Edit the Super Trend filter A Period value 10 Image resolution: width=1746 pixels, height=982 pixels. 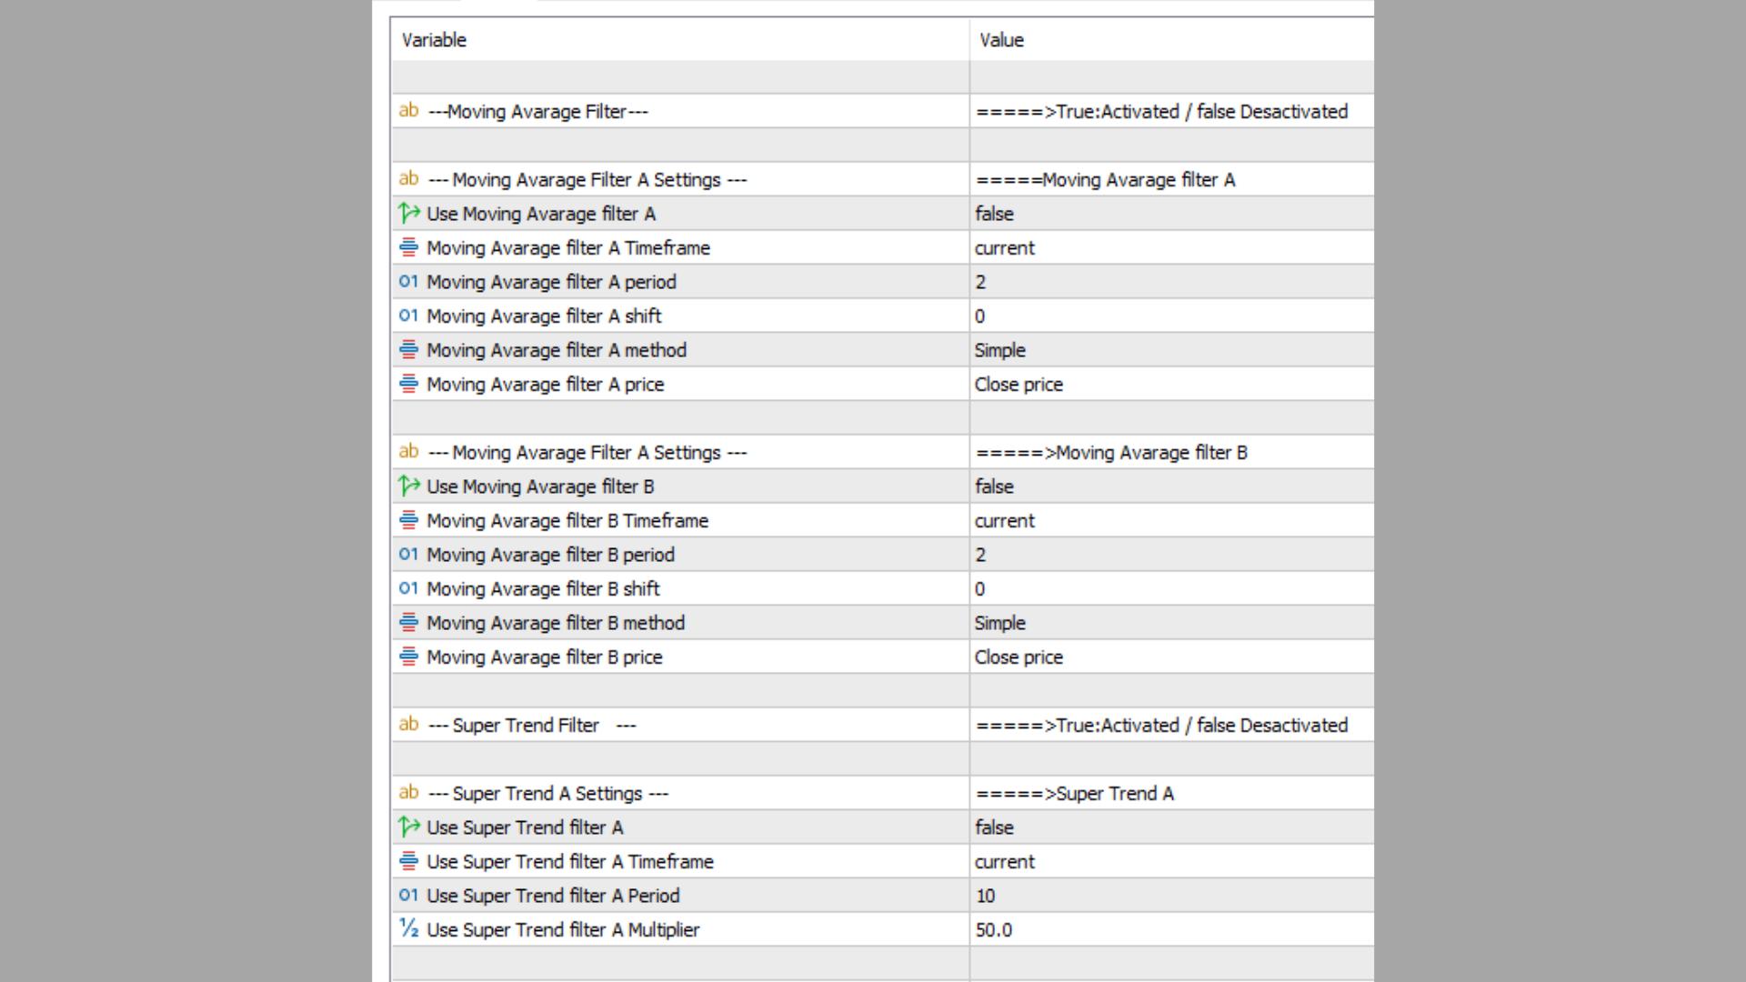click(986, 896)
